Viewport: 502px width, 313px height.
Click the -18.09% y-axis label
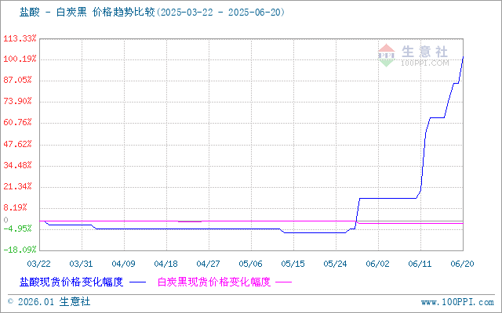[20, 250]
